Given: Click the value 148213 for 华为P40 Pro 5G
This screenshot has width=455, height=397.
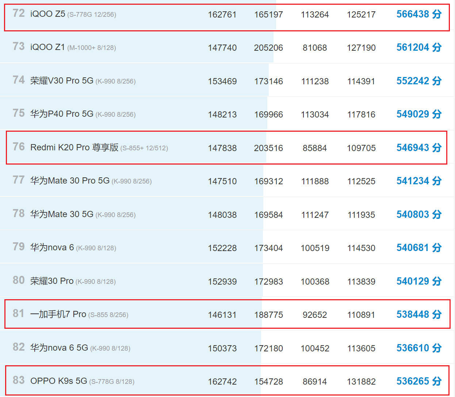Looking at the screenshot, I should pos(222,115).
